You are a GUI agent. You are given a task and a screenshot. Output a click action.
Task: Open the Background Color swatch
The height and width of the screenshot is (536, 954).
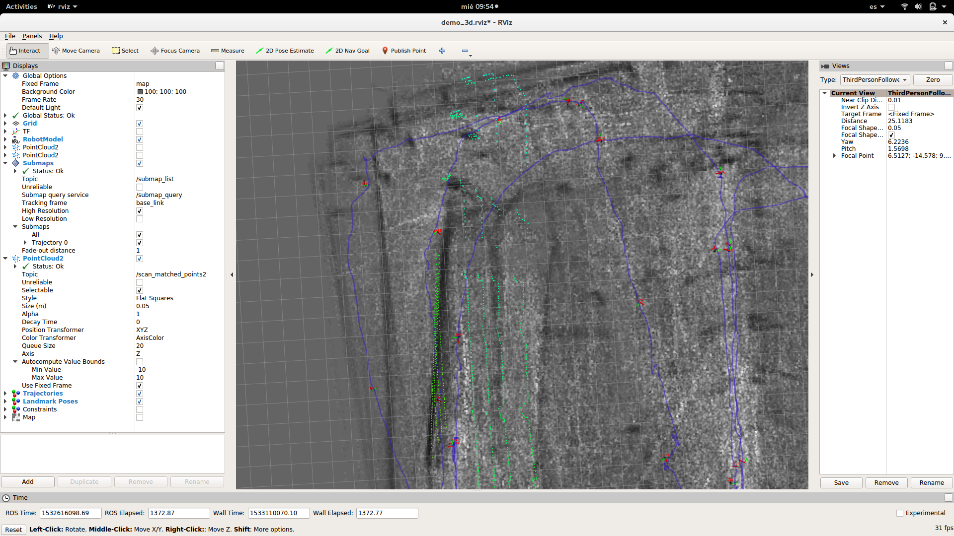(140, 91)
